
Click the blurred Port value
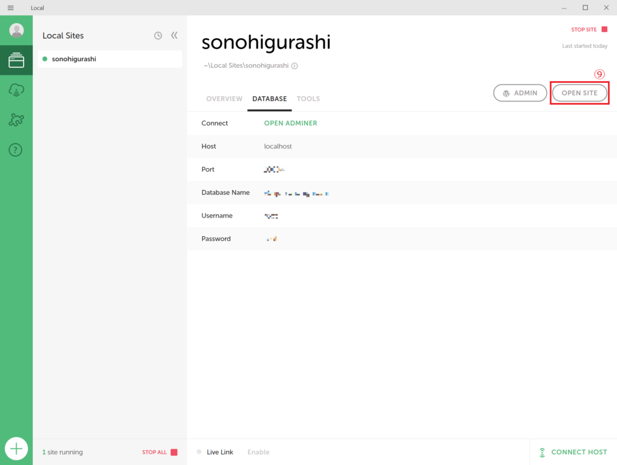275,170
